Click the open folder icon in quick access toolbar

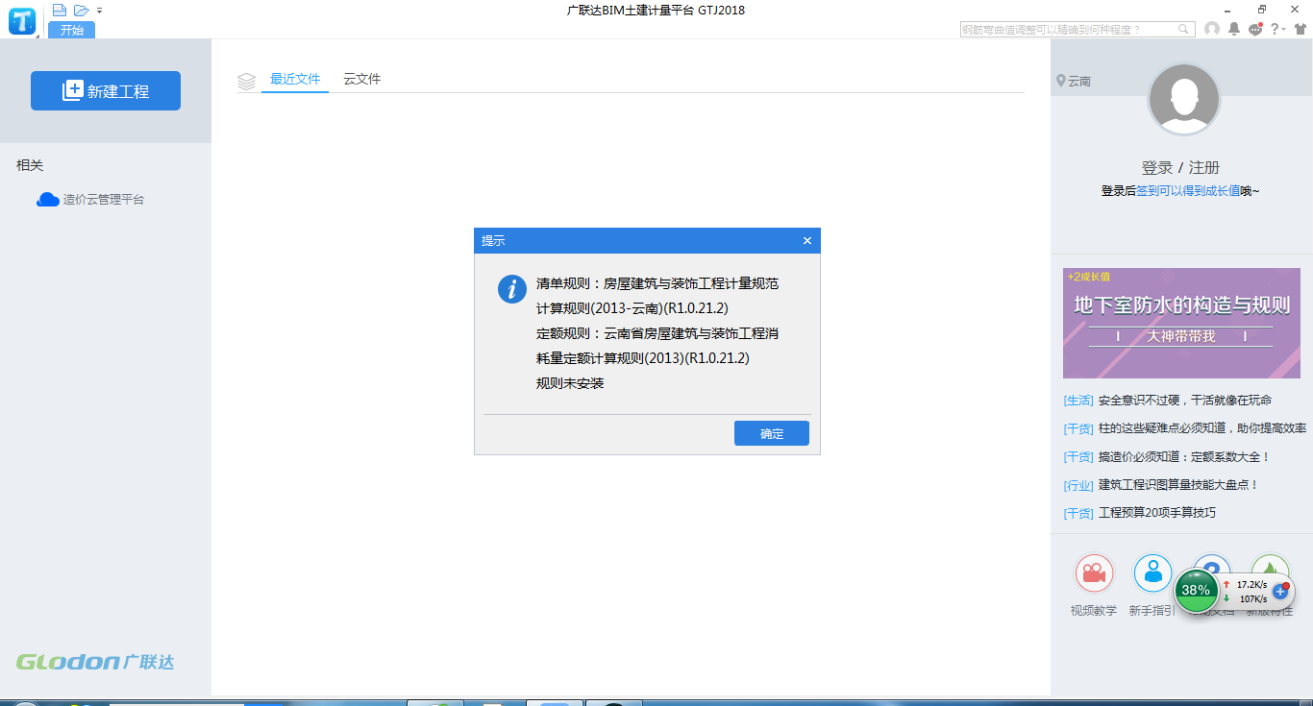[82, 10]
